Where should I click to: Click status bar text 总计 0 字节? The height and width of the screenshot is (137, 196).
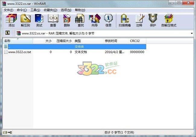tap(119, 132)
